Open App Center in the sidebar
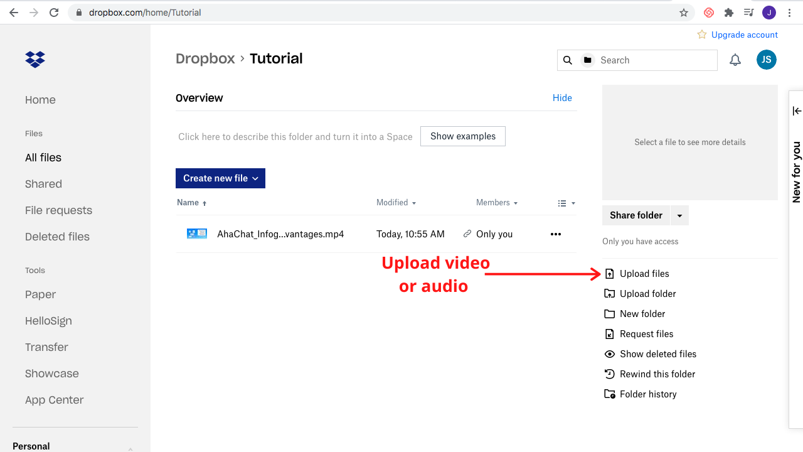The height and width of the screenshot is (452, 803). point(54,400)
